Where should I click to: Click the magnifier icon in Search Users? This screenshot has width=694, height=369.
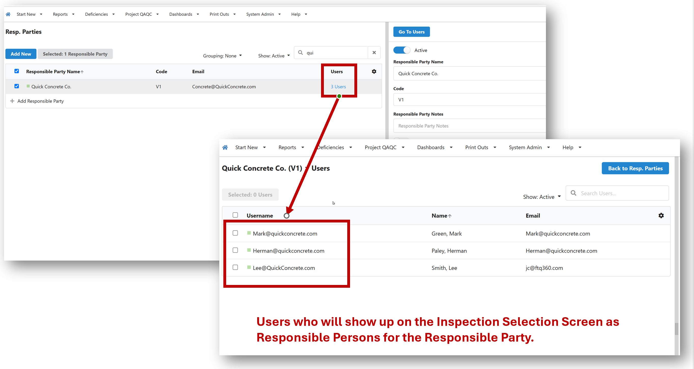573,193
